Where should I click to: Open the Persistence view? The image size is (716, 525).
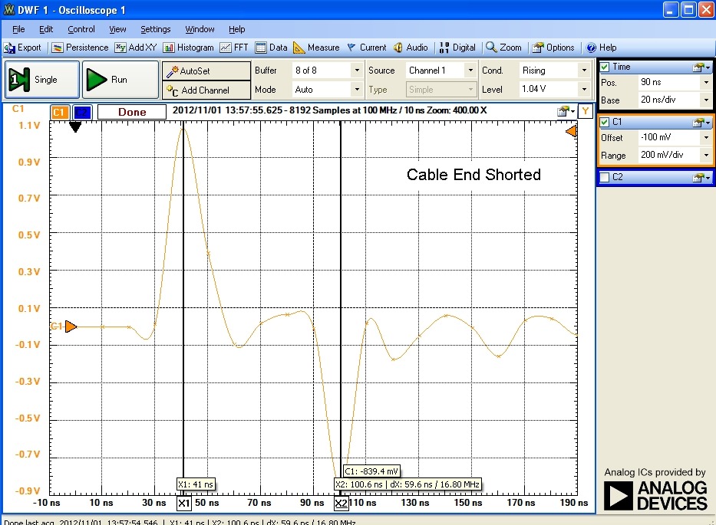pos(81,48)
